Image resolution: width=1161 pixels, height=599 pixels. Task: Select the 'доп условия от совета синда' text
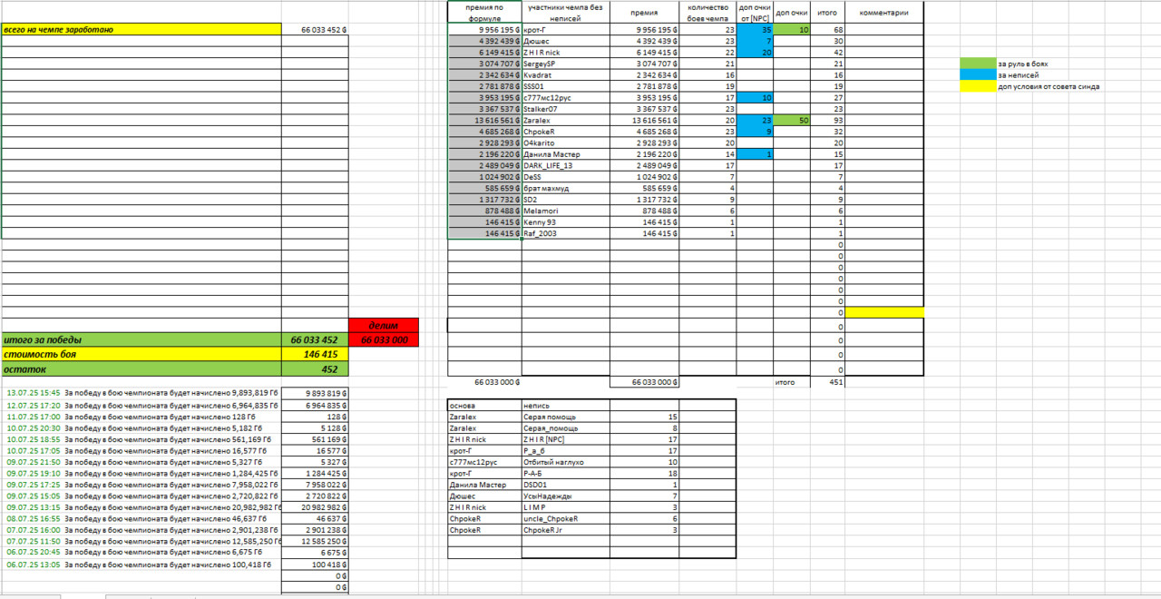1049,86
